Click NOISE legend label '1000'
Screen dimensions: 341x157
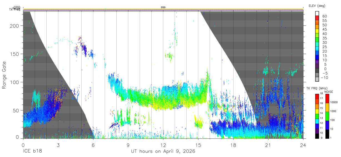[333, 111]
